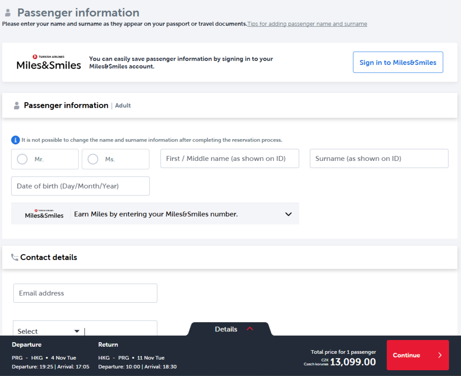Image resolution: width=461 pixels, height=376 pixels.
Task: Click Sign in to Miles&Smiles button
Action: [398, 62]
